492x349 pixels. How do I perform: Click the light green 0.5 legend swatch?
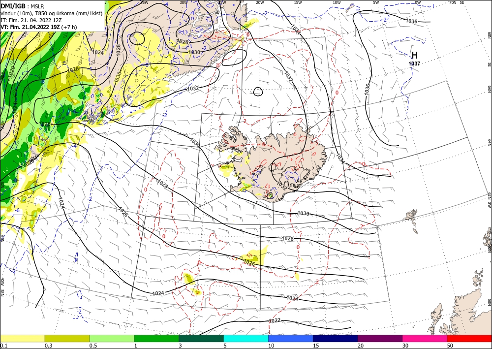coord(112,338)
